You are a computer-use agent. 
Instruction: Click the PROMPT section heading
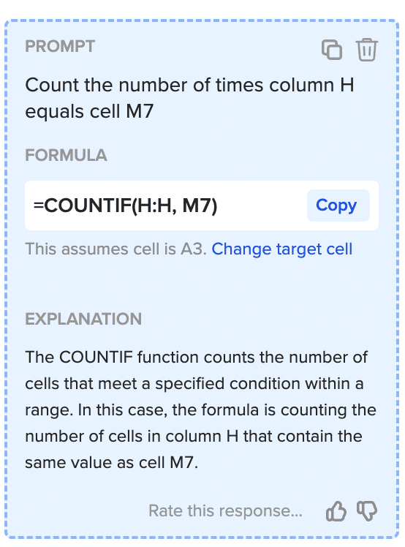(x=60, y=46)
